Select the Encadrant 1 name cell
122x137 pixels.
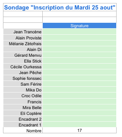pos(23,125)
